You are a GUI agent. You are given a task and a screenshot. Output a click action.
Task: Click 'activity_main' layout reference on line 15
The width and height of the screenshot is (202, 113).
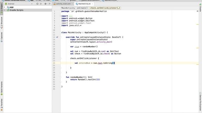click(104, 42)
